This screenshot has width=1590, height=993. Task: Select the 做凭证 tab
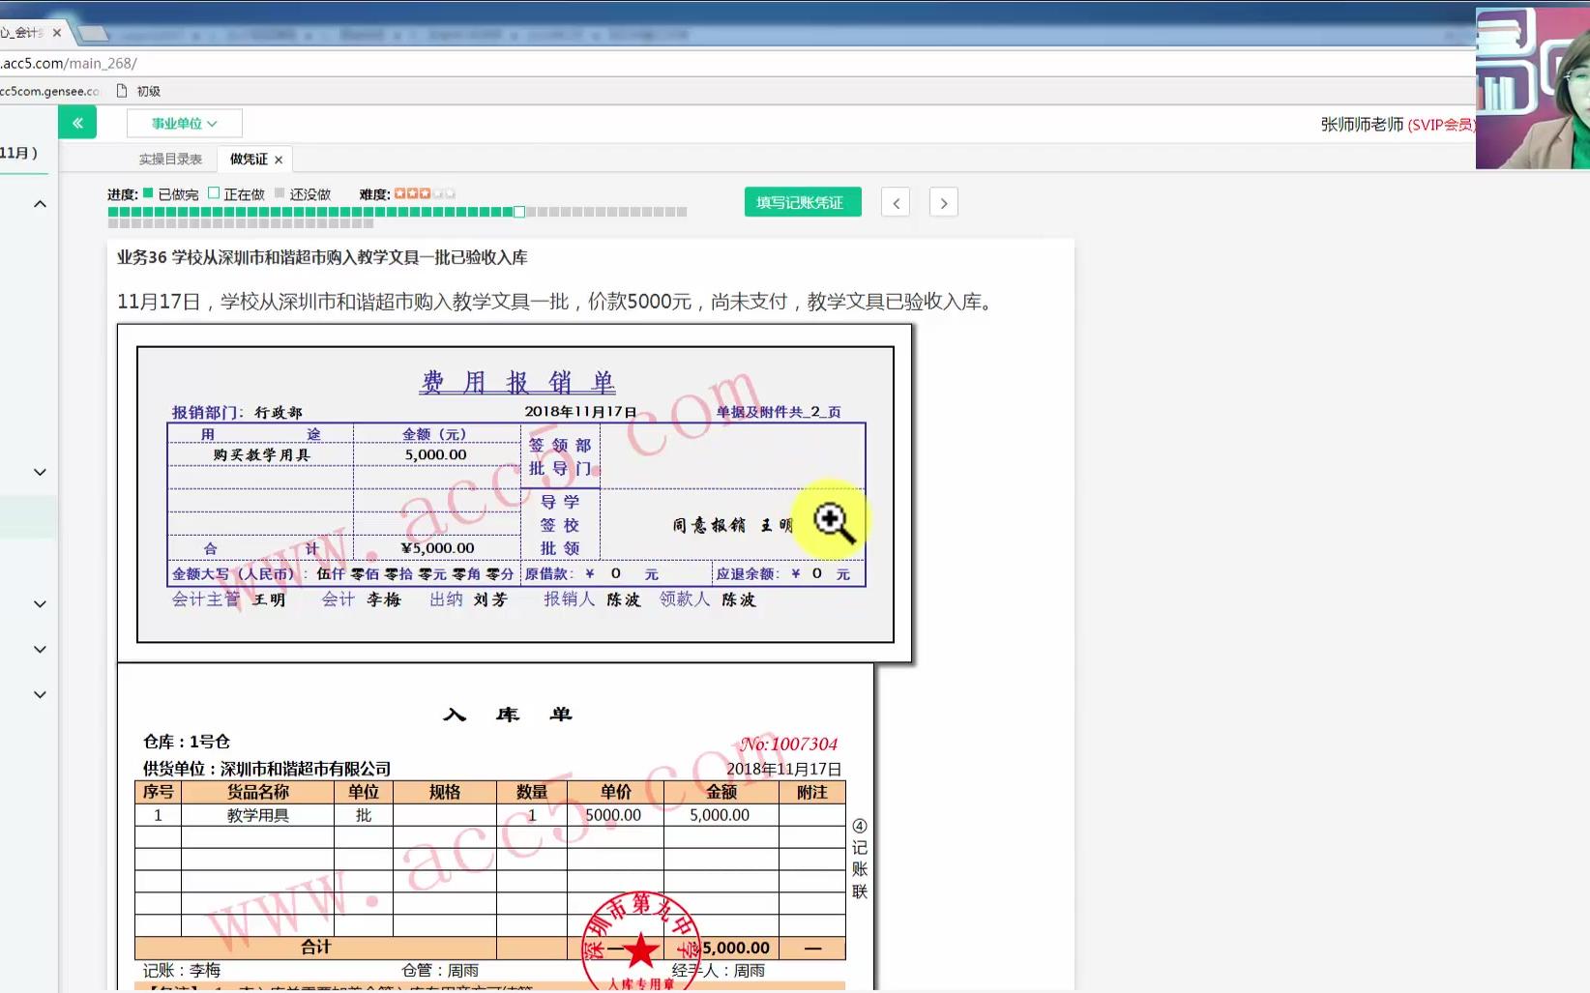(247, 159)
